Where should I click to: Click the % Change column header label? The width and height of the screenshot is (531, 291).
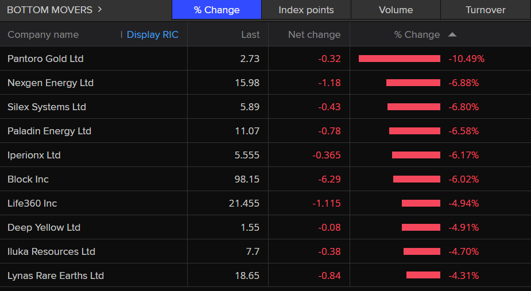417,34
